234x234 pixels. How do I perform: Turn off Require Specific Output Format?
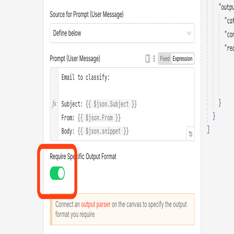(57, 174)
